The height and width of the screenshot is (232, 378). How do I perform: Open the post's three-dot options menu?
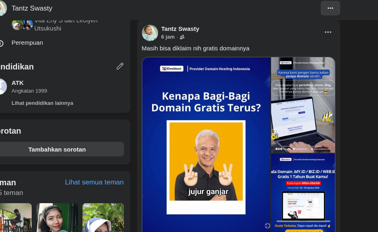tap(328, 32)
